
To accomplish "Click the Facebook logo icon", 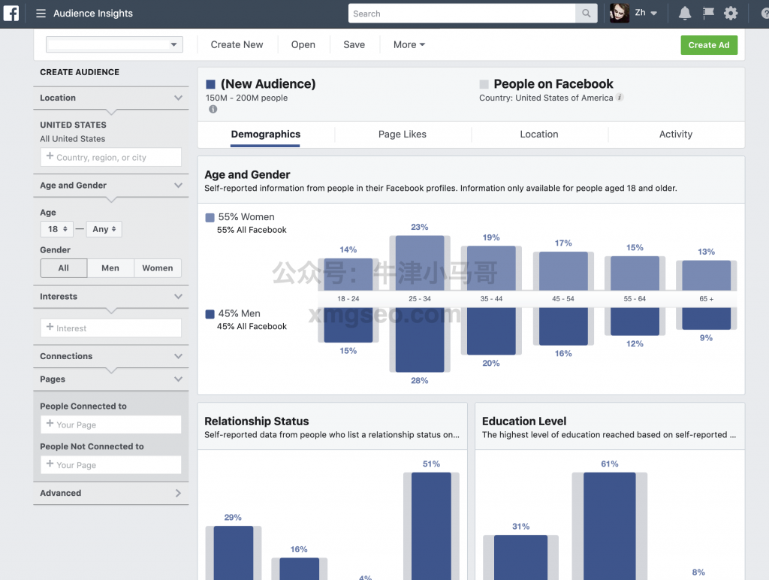I will click(11, 13).
